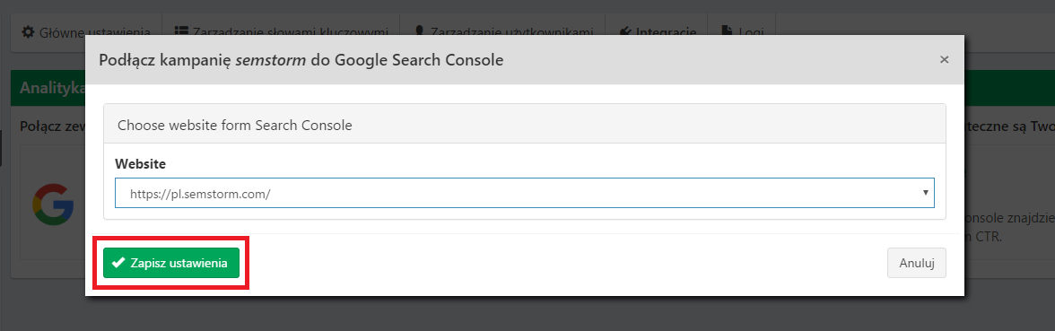Switch to the Główne ustawienia tab
This screenshot has width=1055, height=331.
tap(87, 31)
